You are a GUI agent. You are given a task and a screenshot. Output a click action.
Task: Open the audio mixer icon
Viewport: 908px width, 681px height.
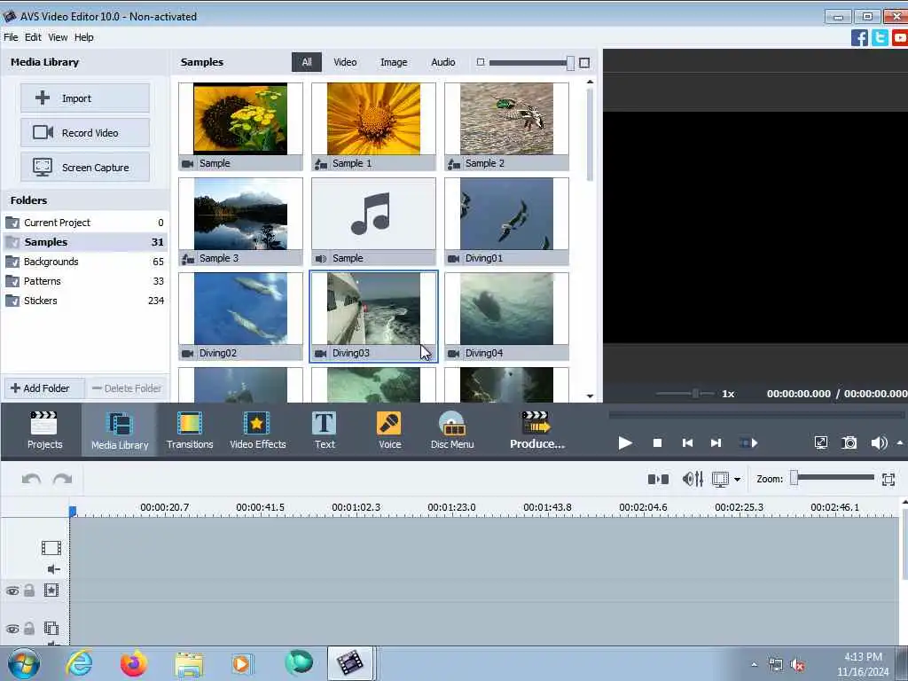pyautogui.click(x=693, y=479)
